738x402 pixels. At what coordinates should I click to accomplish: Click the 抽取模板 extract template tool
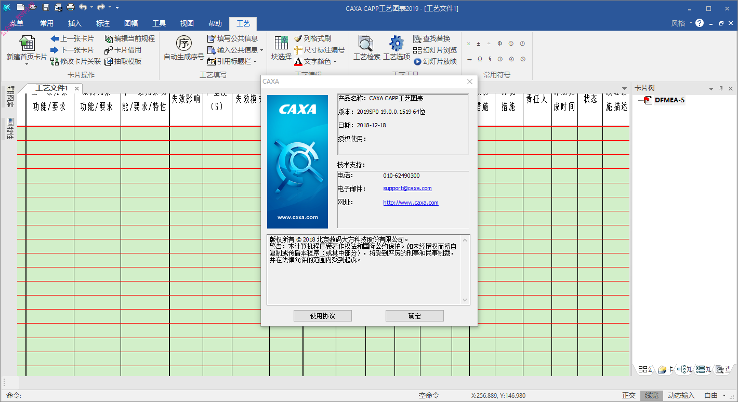[123, 61]
